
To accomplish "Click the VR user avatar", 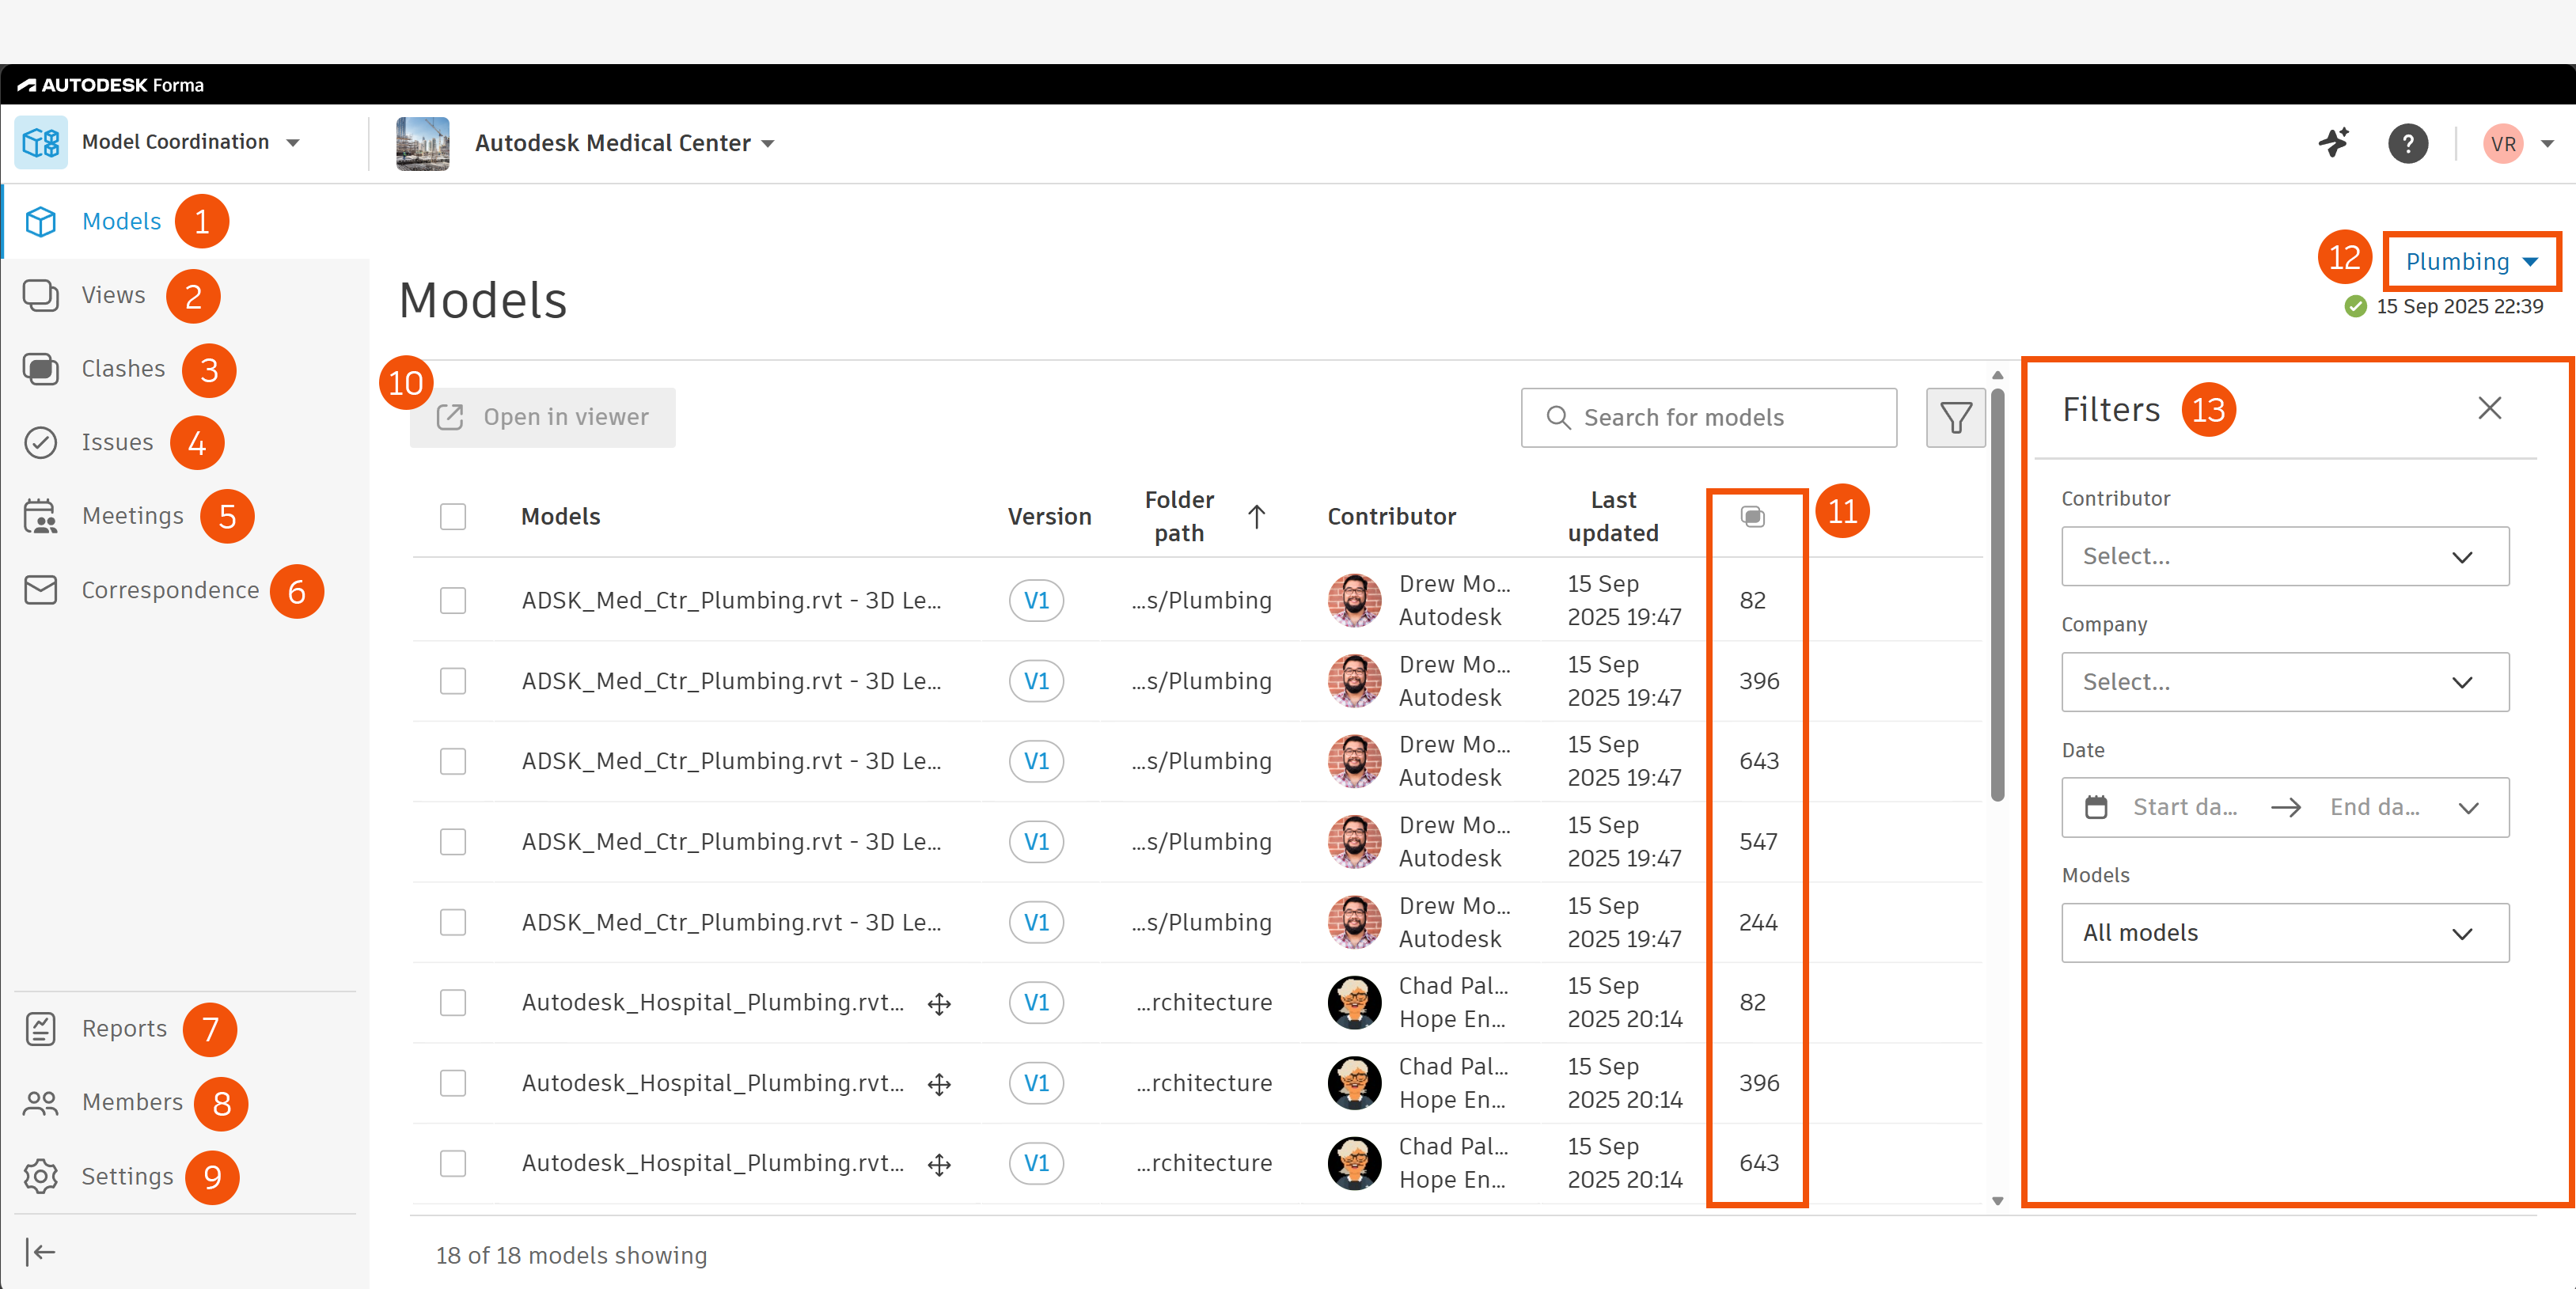I will (x=2503, y=143).
